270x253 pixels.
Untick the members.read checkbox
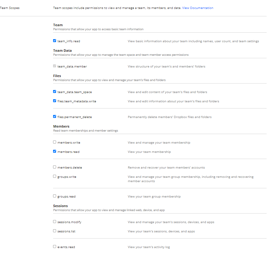coord(55,151)
